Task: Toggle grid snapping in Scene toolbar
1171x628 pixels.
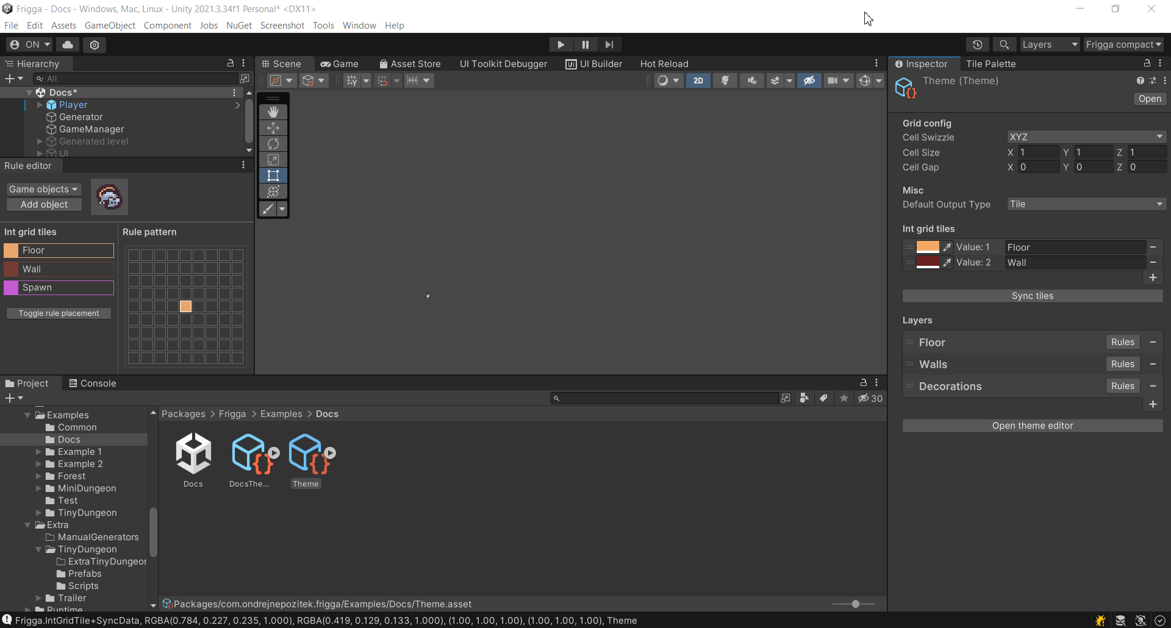Action: click(x=382, y=80)
